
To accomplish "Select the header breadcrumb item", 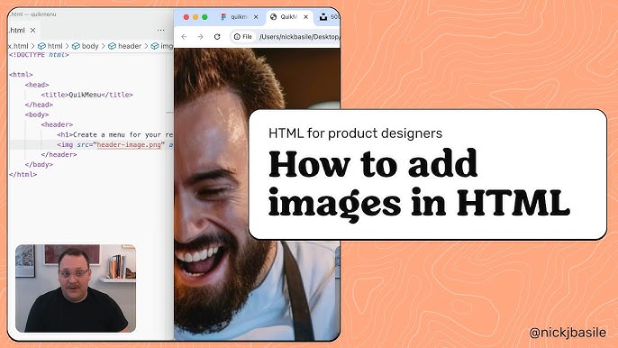I will tap(125, 46).
